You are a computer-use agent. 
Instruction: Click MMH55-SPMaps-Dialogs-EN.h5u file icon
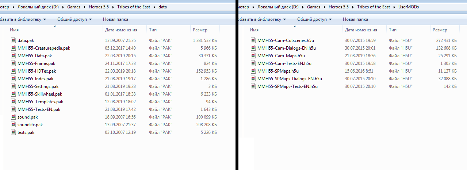coord(253,79)
